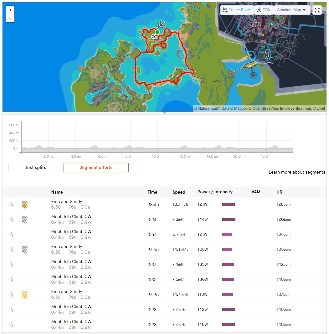
Task: Open Mech Isle Climb CW segment timed 3:32
Action: [71, 276]
